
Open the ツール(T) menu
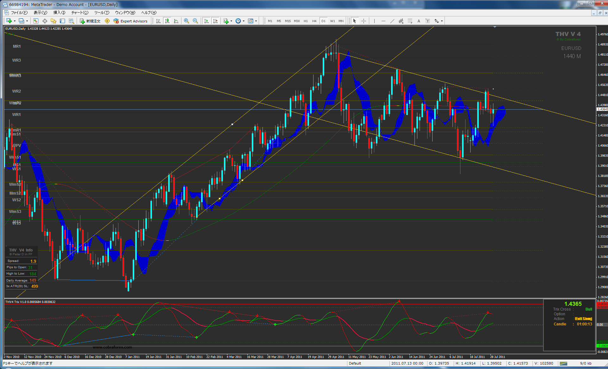click(102, 13)
